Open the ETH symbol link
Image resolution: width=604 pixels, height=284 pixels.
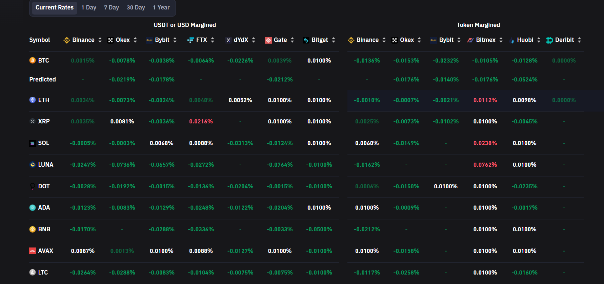pyautogui.click(x=44, y=100)
